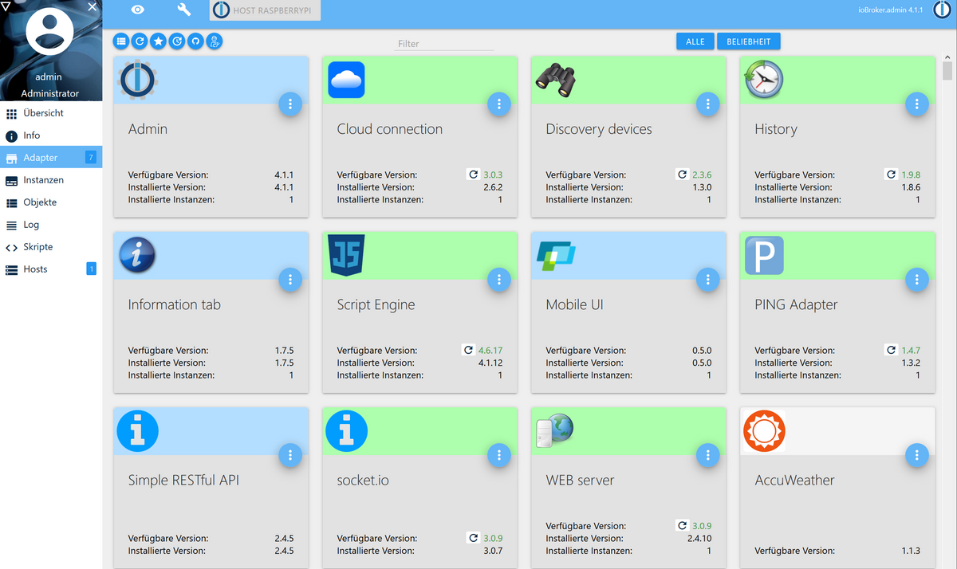Open the three-dot menu on Script Engine

[499, 279]
